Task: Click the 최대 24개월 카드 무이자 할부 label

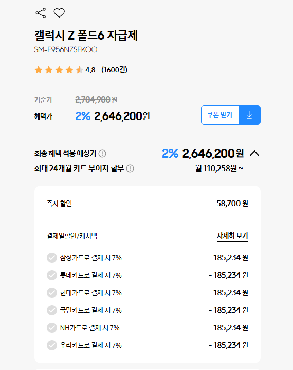Action: pos(79,169)
